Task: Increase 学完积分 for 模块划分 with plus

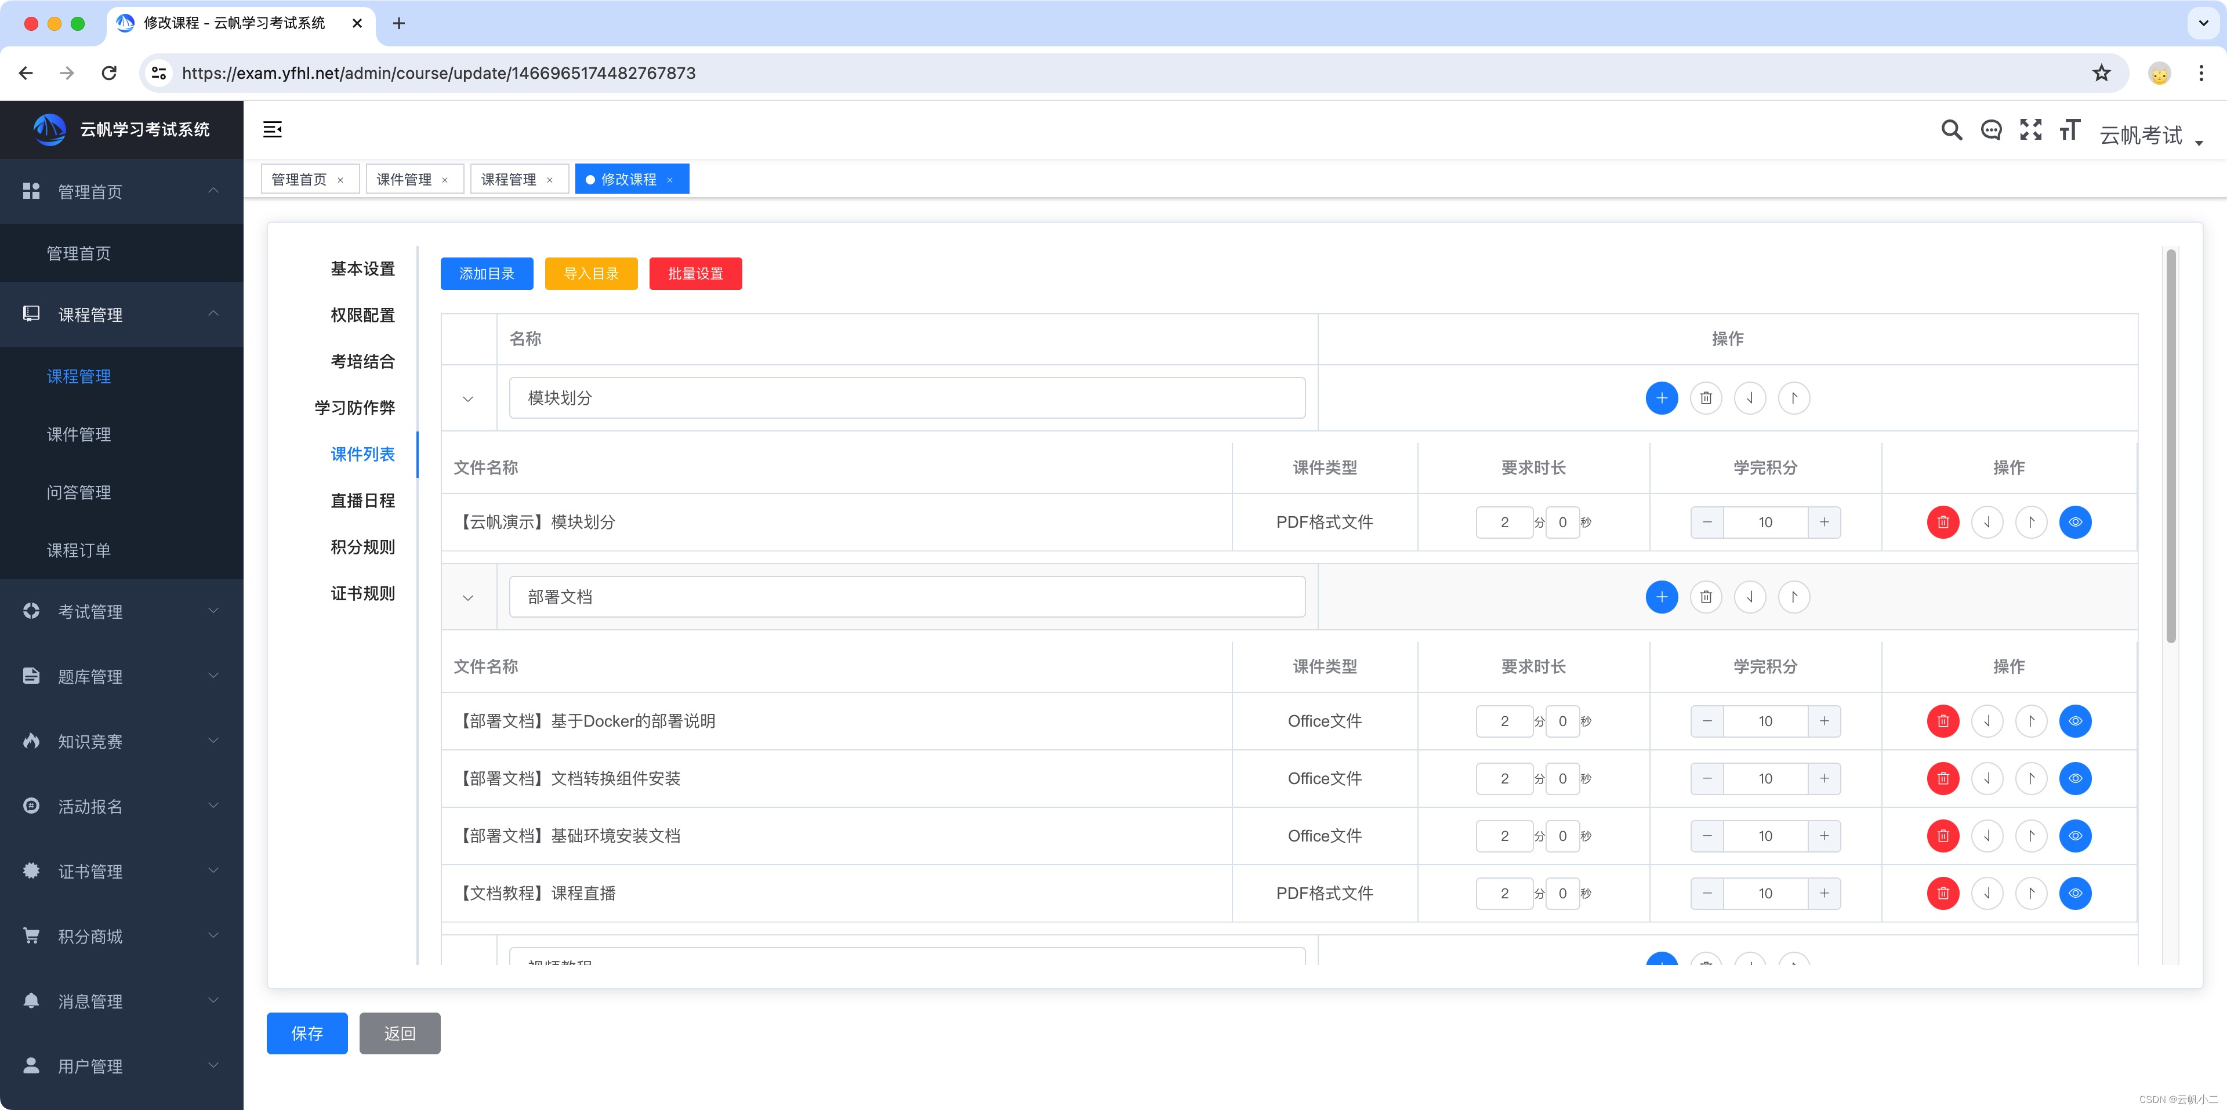Action: [x=1823, y=522]
